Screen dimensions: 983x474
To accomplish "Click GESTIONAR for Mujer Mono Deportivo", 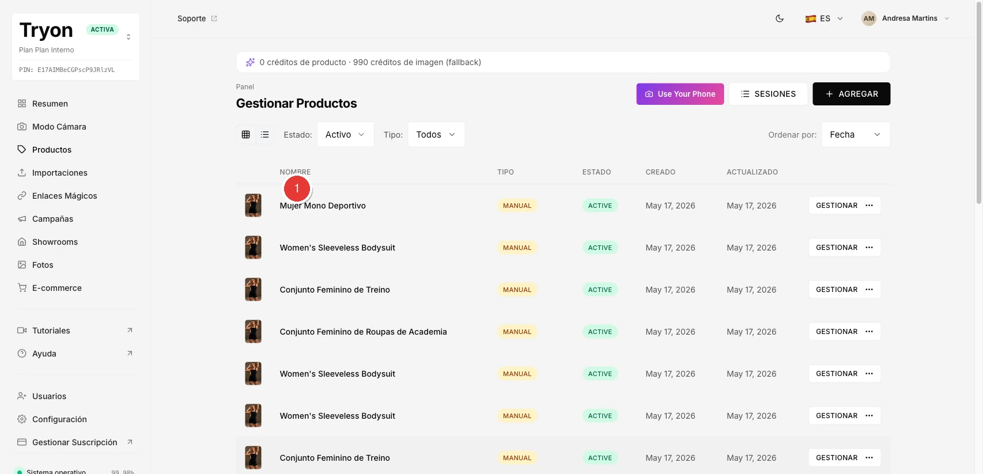I will (837, 206).
